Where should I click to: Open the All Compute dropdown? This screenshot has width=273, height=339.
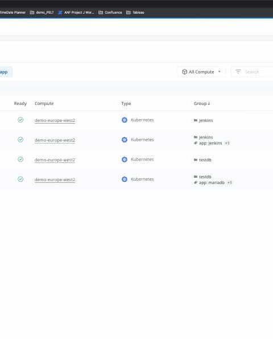pyautogui.click(x=201, y=72)
